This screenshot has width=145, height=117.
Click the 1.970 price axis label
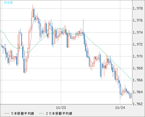138,56
